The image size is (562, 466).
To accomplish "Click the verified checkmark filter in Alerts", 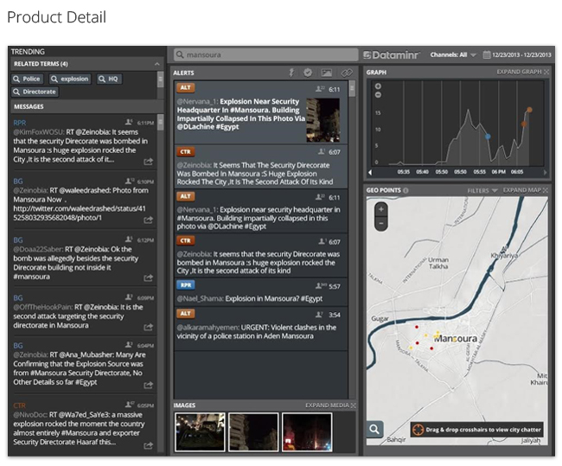I will [x=308, y=73].
